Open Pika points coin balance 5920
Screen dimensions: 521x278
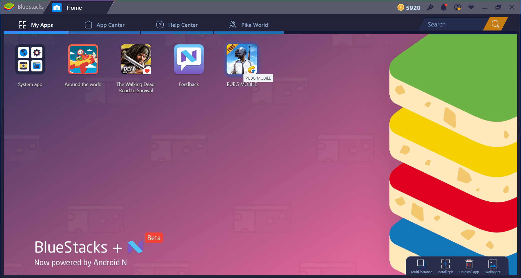click(x=409, y=8)
